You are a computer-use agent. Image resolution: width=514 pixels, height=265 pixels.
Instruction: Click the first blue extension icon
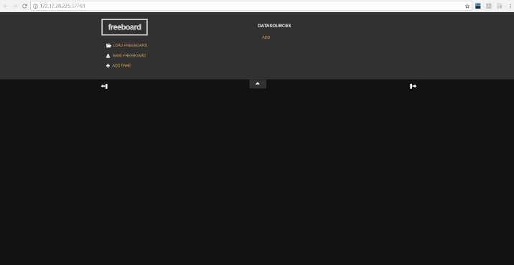(x=478, y=6)
